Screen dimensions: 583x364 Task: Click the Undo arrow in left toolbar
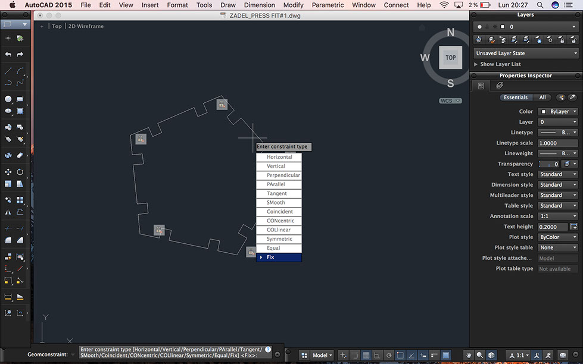8,54
